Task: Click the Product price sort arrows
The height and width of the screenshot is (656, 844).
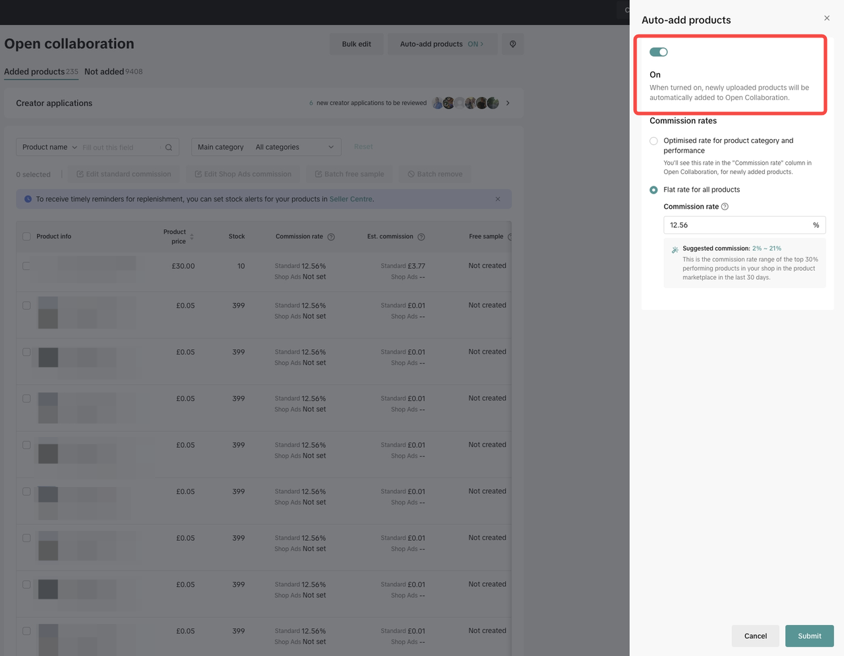Action: point(192,236)
